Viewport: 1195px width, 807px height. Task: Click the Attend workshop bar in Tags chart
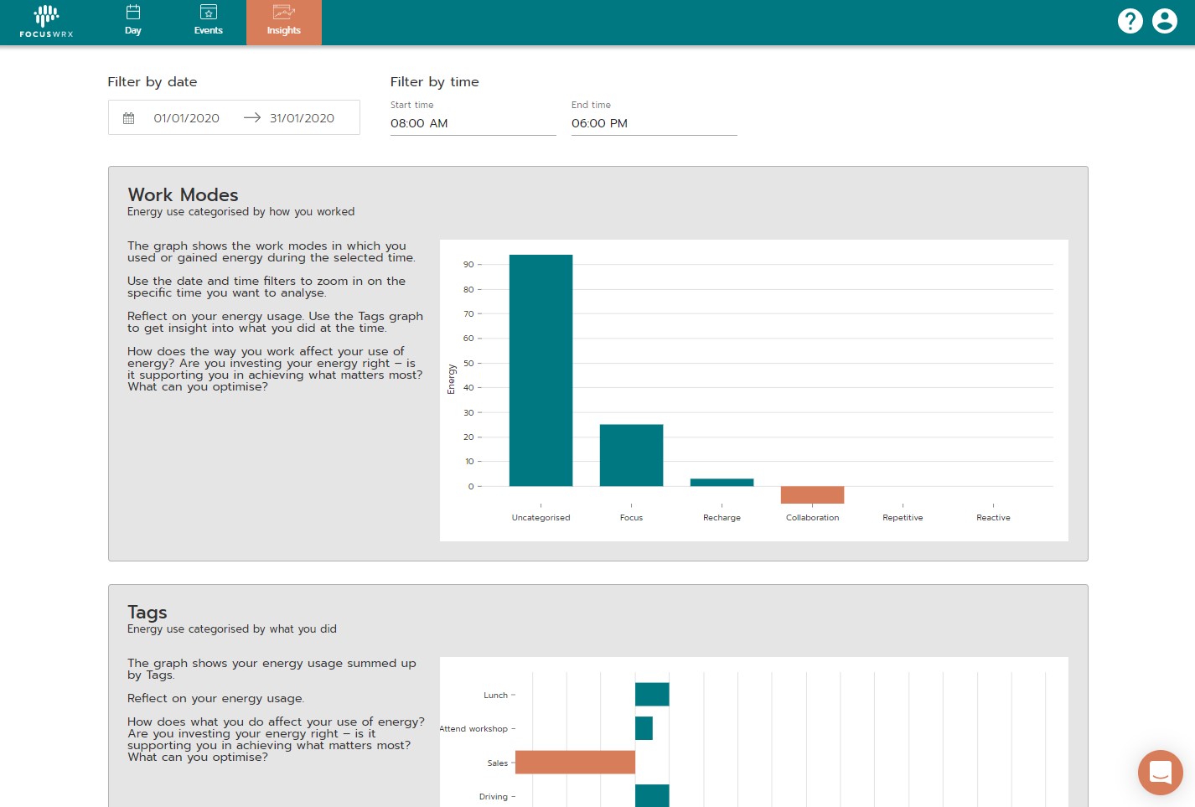[x=644, y=728]
